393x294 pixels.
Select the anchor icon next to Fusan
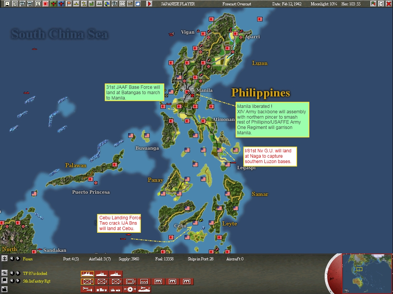4,259
